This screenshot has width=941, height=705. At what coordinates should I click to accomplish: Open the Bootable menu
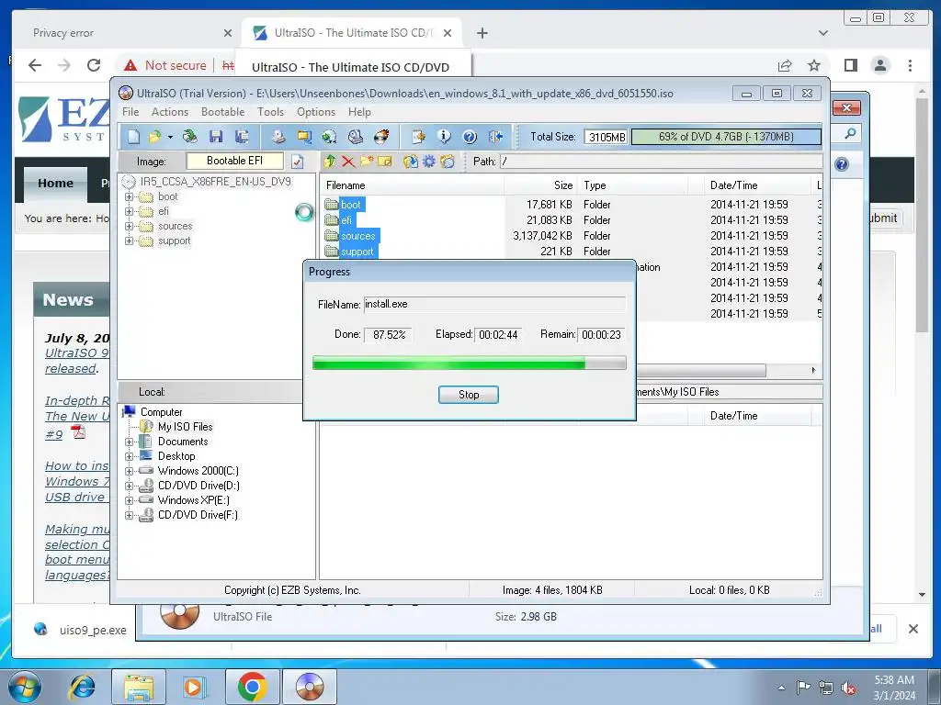click(222, 112)
